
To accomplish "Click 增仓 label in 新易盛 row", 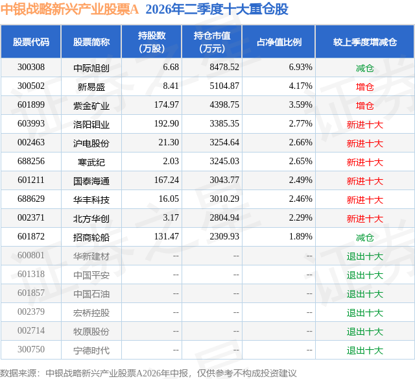I will [x=365, y=87].
